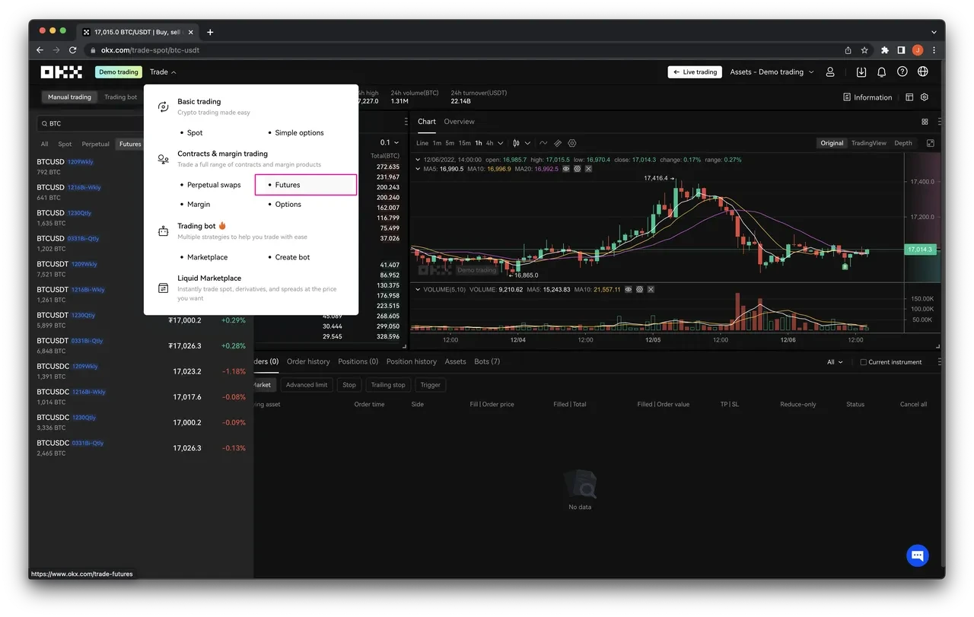
Task: Open new browser tab
Action: pos(210,32)
